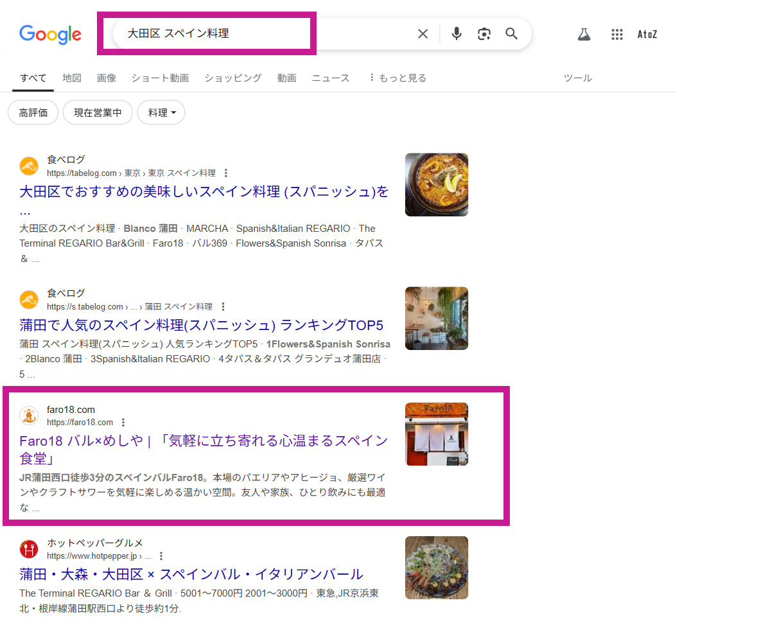Switch to the 動画 tab
The height and width of the screenshot is (630, 777).
click(x=286, y=78)
